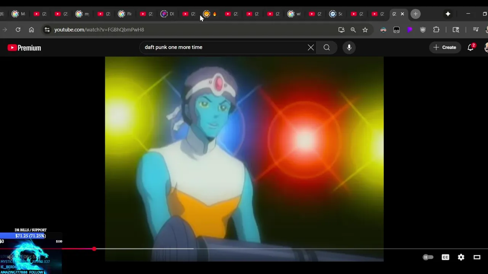Open a new browser tab
This screenshot has width=488, height=274.
click(x=416, y=14)
